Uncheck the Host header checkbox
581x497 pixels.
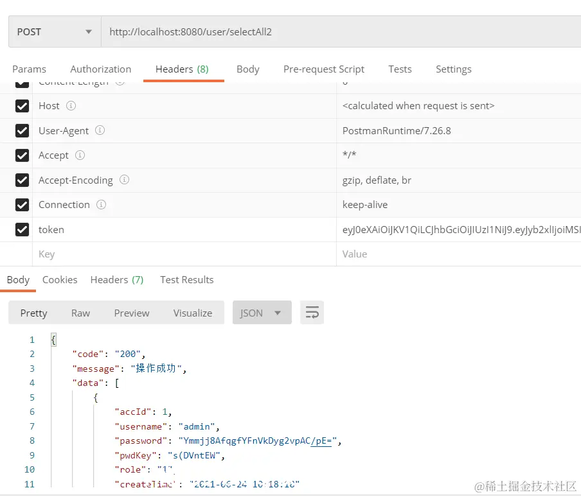22,106
